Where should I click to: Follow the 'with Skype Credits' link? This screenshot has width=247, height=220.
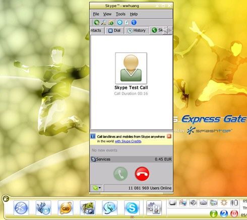click(128, 141)
